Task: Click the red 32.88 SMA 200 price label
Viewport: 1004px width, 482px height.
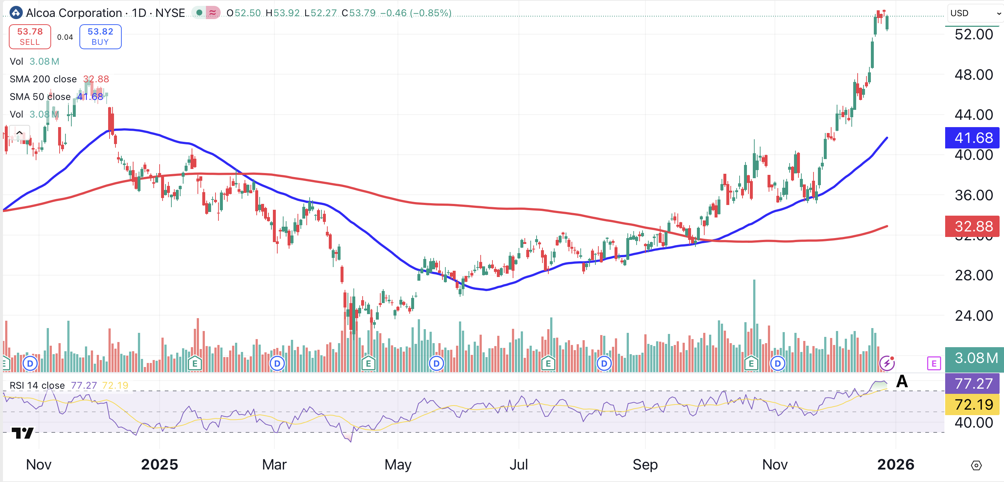Action: point(973,226)
